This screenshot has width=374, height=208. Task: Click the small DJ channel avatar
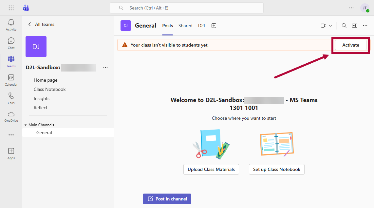click(126, 26)
